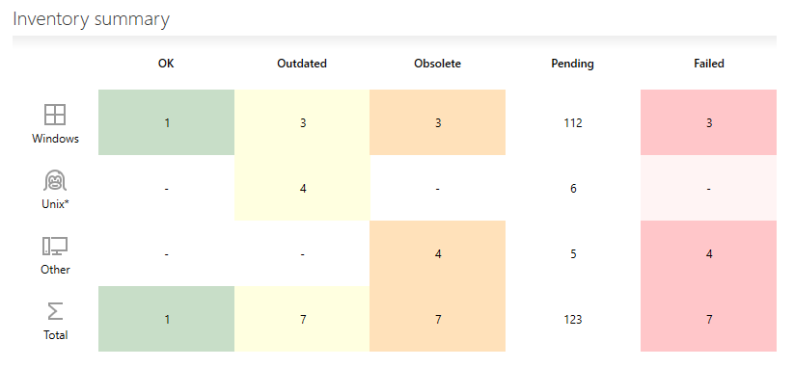The height and width of the screenshot is (367, 794).
Task: Click the Total sigma icon
Action: click(x=55, y=311)
